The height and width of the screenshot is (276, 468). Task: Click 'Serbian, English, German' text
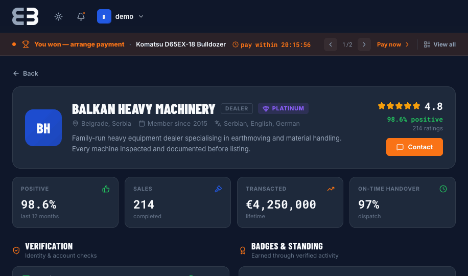[262, 124]
